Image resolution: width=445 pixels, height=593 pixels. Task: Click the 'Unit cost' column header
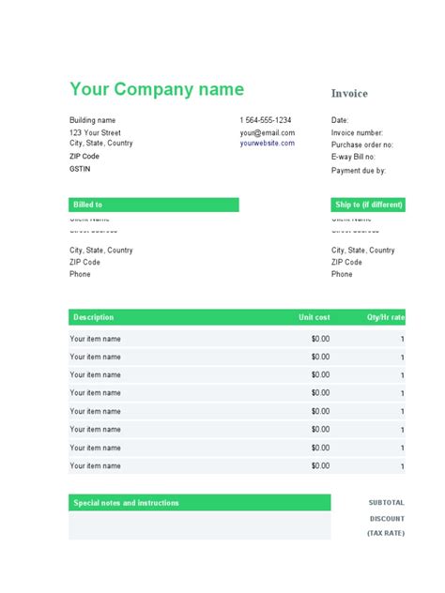[315, 317]
